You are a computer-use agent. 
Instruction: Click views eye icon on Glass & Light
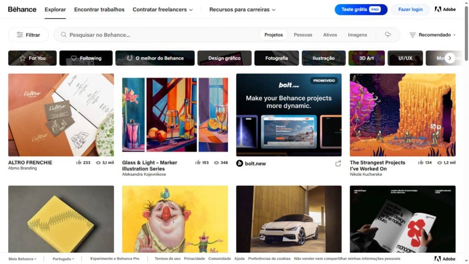pos(216,163)
